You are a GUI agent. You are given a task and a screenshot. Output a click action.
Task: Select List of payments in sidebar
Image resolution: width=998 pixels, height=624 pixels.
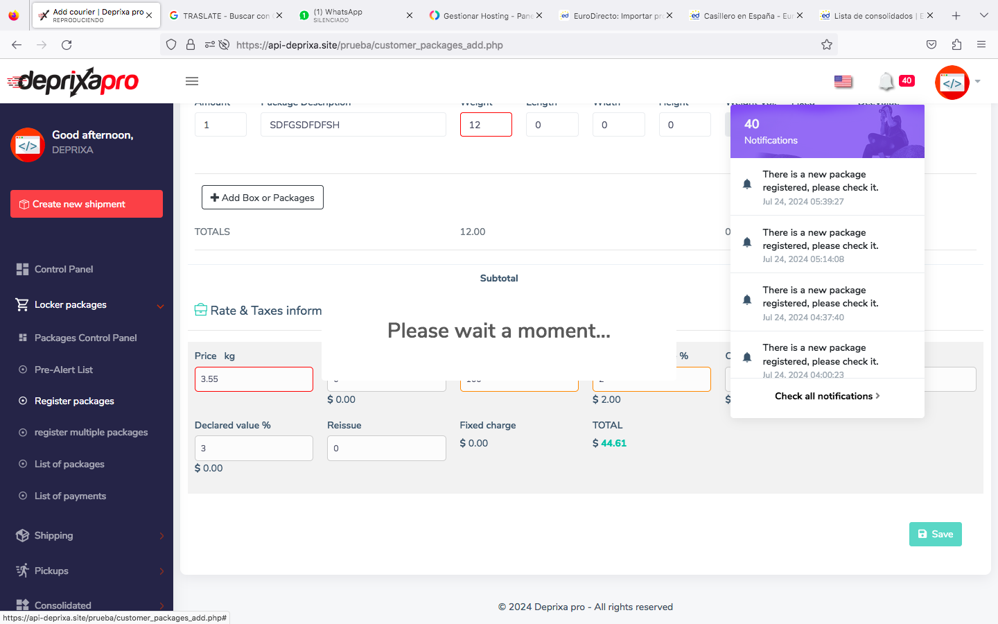pos(70,496)
